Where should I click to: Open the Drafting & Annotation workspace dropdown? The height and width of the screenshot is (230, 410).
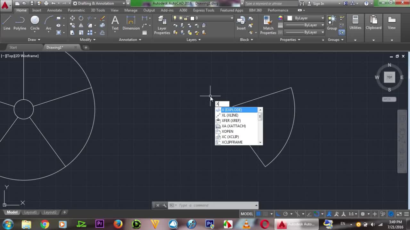124,4
